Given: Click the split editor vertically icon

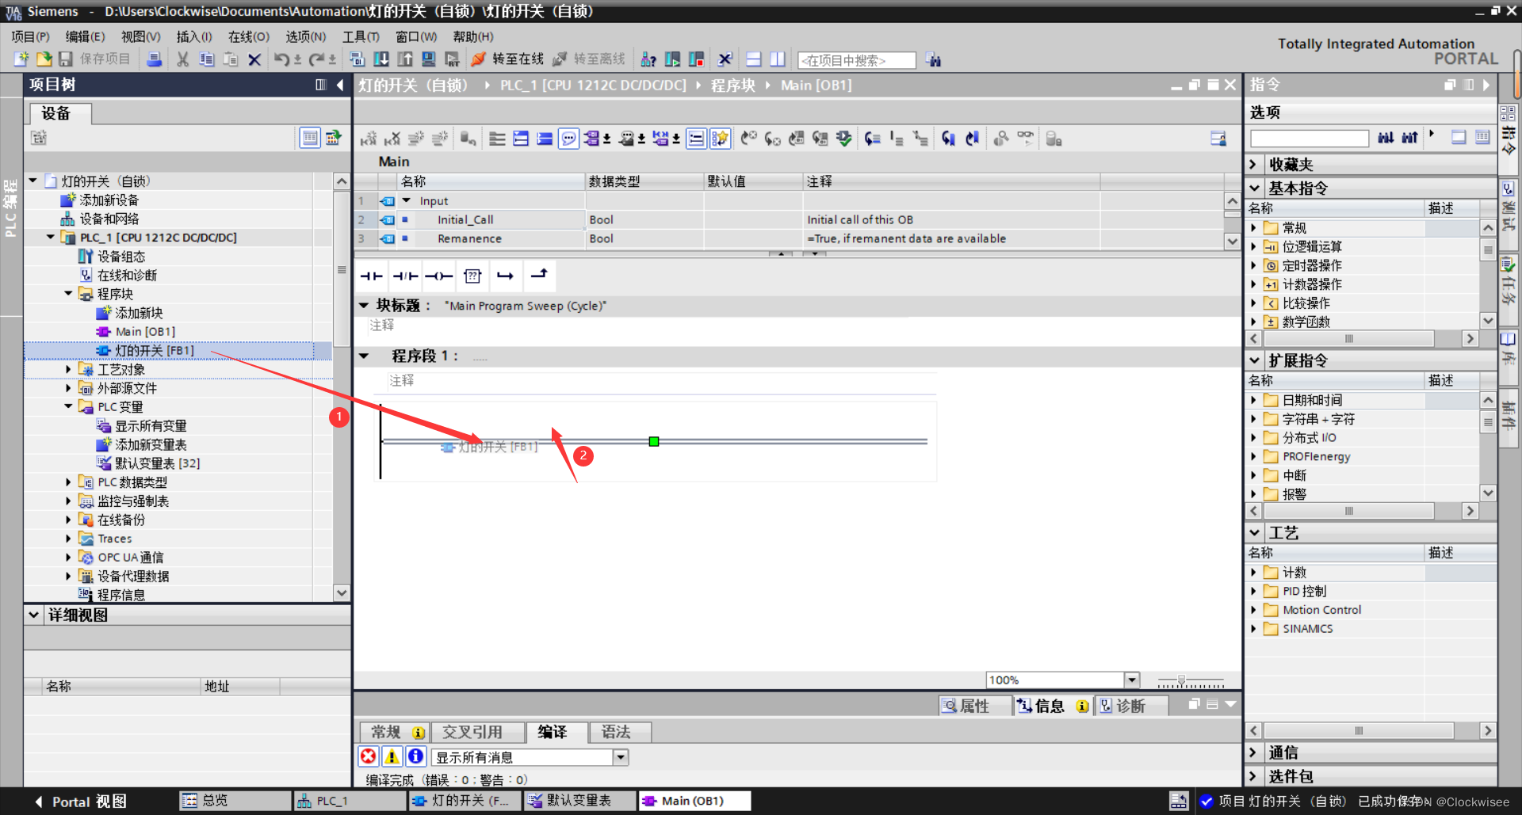Looking at the screenshot, I should pyautogui.click(x=778, y=59).
